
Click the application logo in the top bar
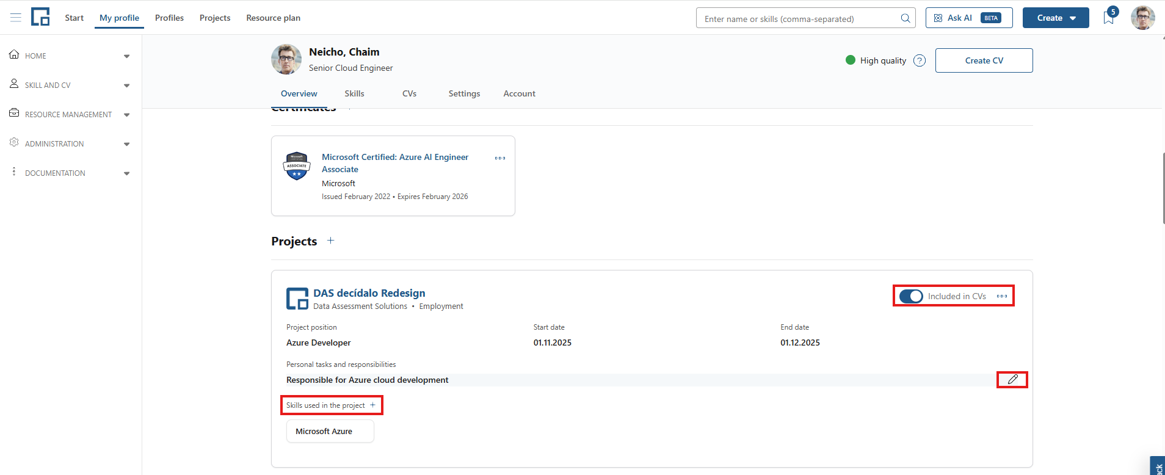40,17
